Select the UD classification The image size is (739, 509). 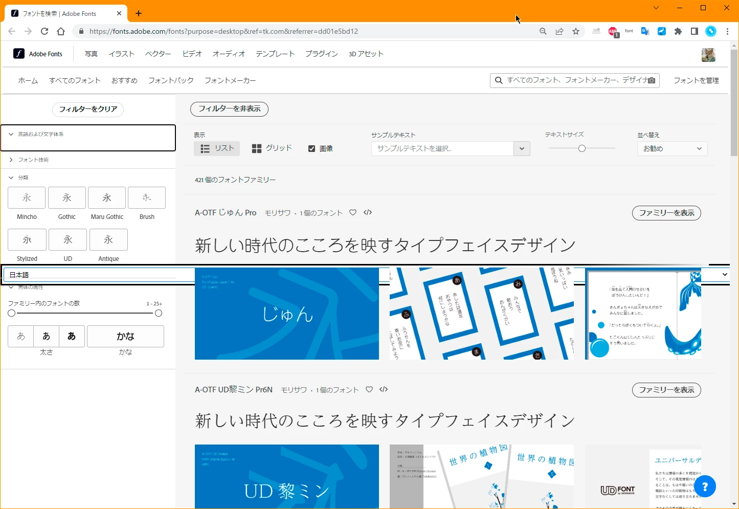[68, 239]
